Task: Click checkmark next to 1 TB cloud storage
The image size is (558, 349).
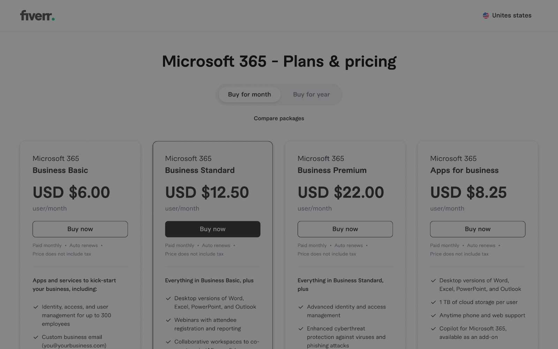Action: point(433,302)
